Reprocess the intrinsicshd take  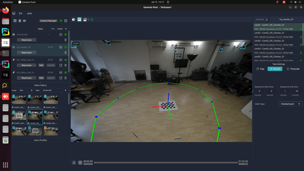pos(27,40)
